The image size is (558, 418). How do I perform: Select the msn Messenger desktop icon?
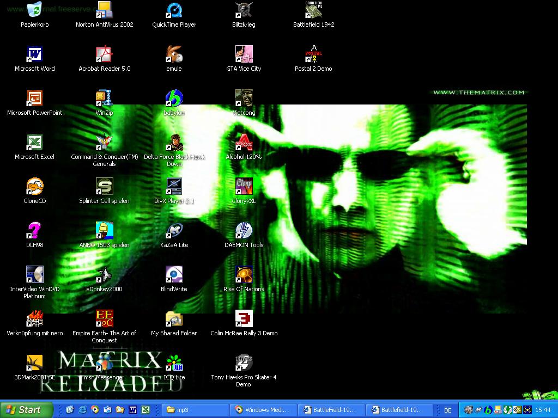pos(104,362)
